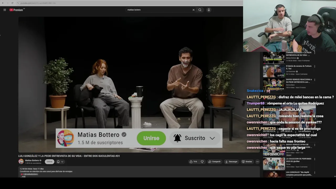336x189 pixels.
Task: Reload the page with browser refresh
Action: [x=12, y=3]
